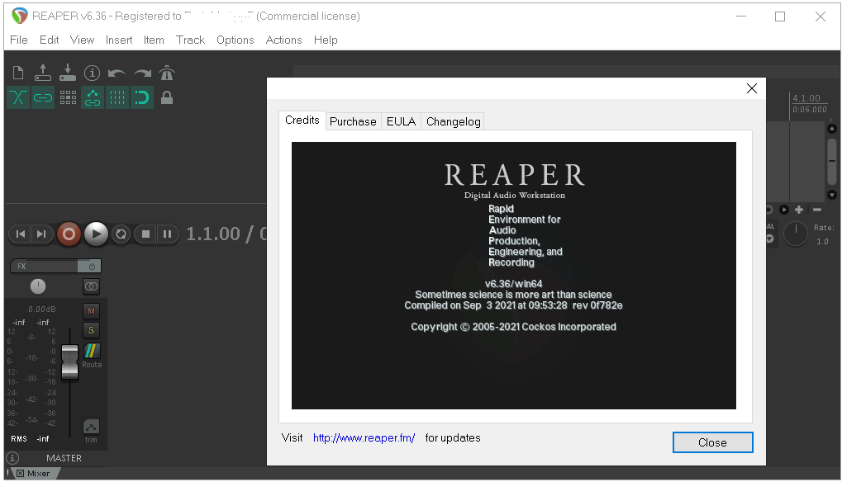Image resolution: width=842 pixels, height=482 pixels.
Task: Open the Options menu
Action: (x=235, y=40)
